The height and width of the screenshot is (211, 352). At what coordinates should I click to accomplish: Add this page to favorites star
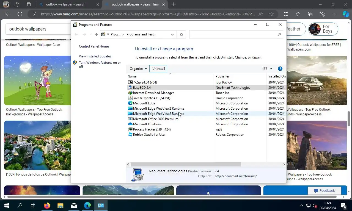point(271,14)
